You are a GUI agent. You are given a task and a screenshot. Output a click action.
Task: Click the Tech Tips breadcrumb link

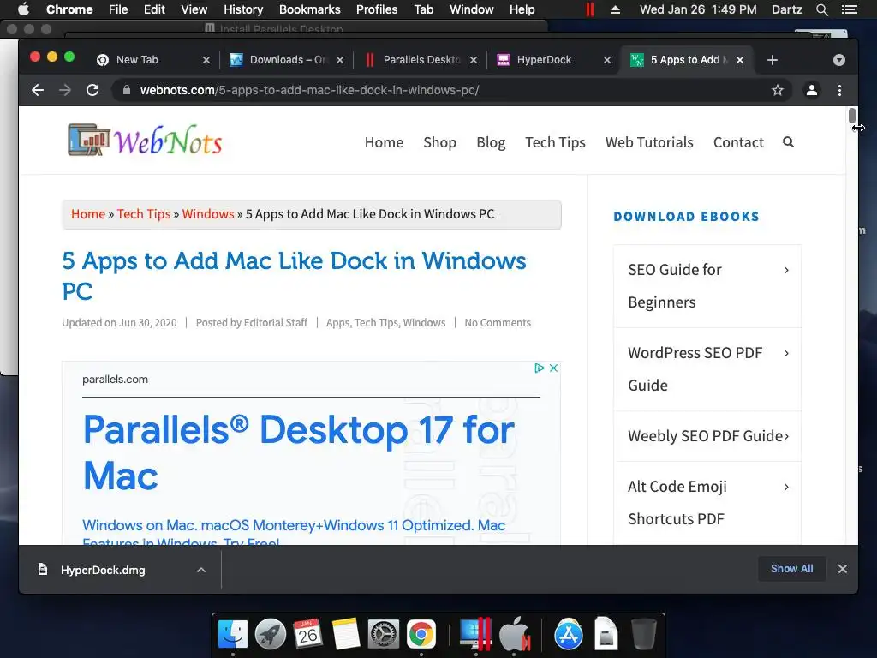pyautogui.click(x=144, y=213)
